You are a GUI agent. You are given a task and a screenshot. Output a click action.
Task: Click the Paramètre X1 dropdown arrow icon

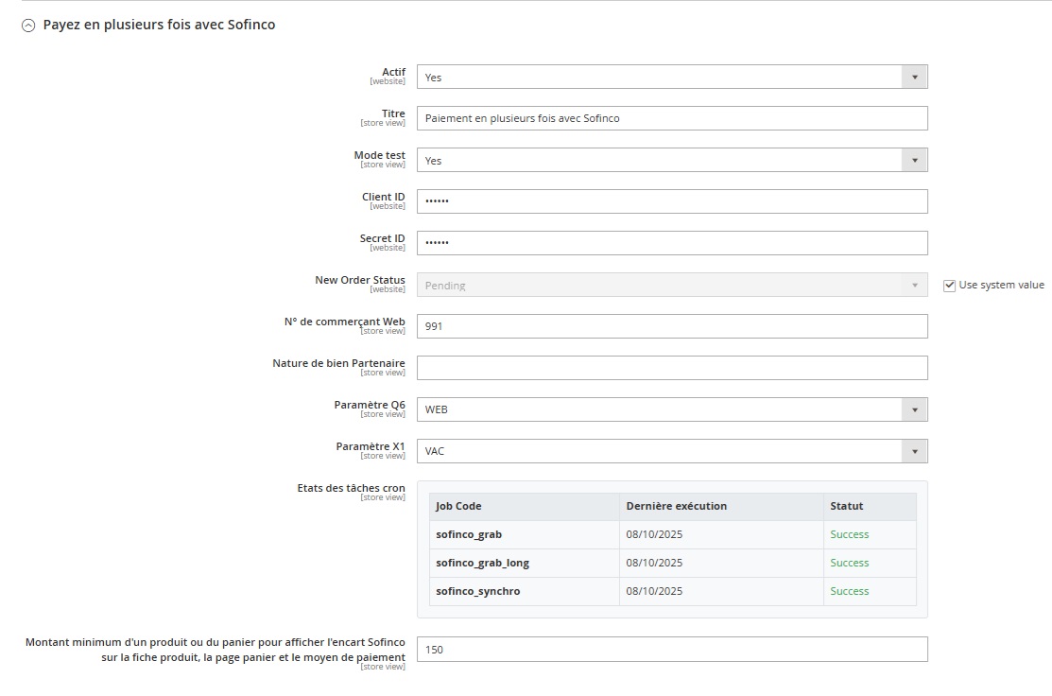[914, 451]
